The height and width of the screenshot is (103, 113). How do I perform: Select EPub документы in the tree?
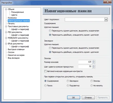[15, 44]
